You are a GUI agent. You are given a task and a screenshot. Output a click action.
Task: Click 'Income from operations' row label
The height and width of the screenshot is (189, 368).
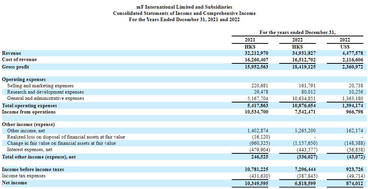point(29,112)
